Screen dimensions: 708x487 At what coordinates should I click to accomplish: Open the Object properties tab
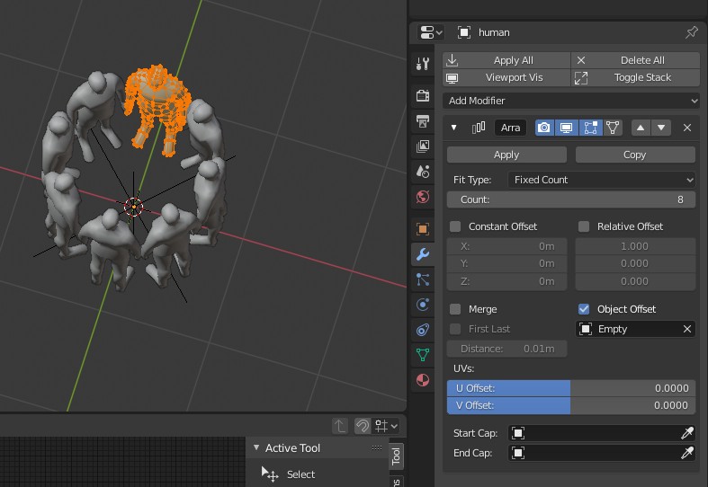(x=423, y=229)
